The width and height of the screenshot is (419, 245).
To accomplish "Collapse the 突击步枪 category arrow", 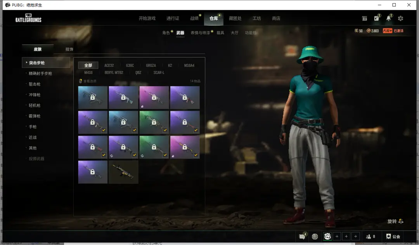I will click(26, 62).
